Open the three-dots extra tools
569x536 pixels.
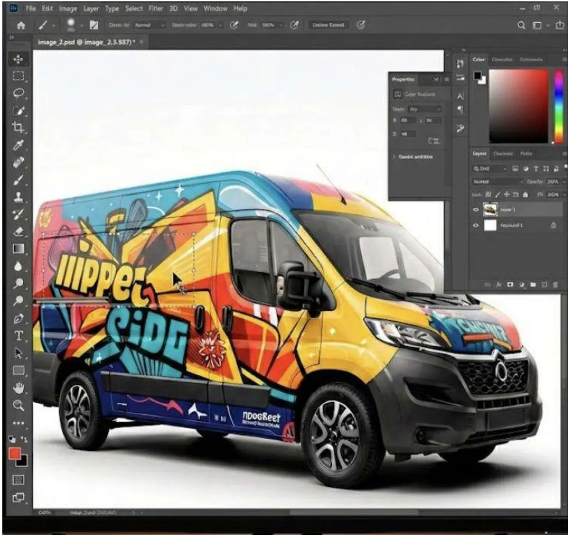coord(18,422)
